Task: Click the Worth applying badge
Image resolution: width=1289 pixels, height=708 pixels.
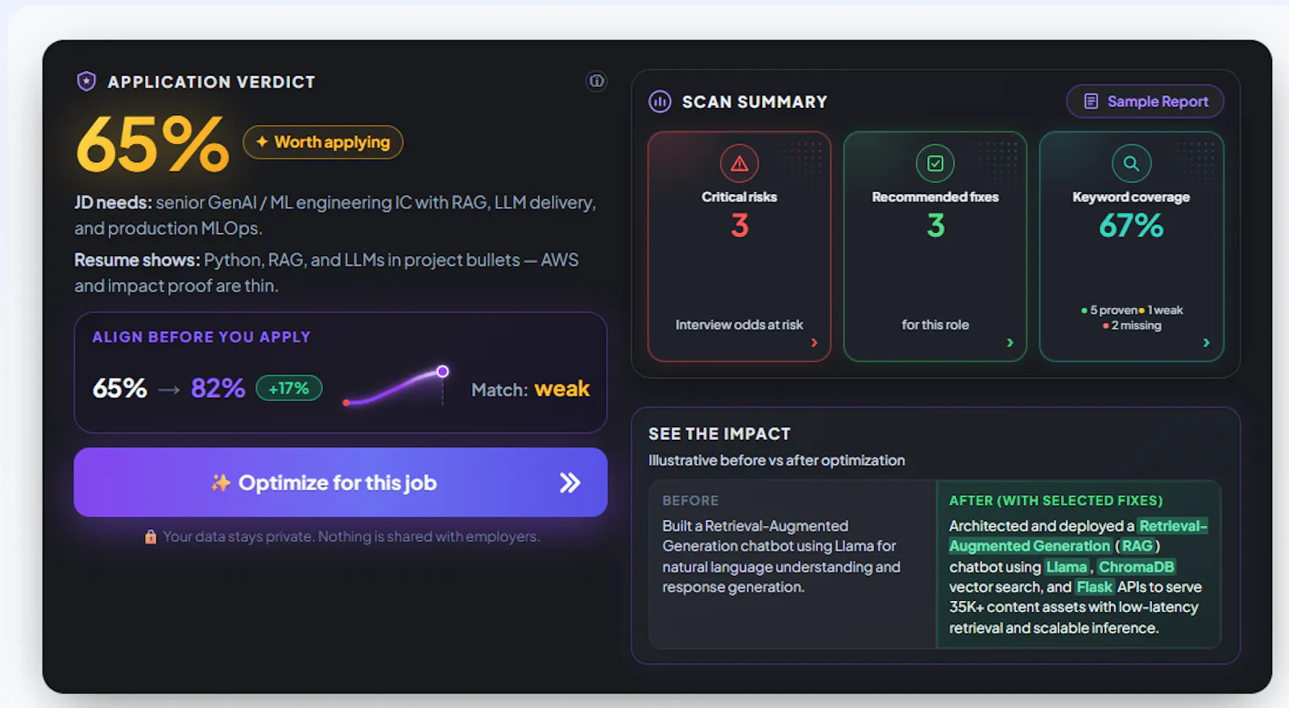Action: point(323,142)
